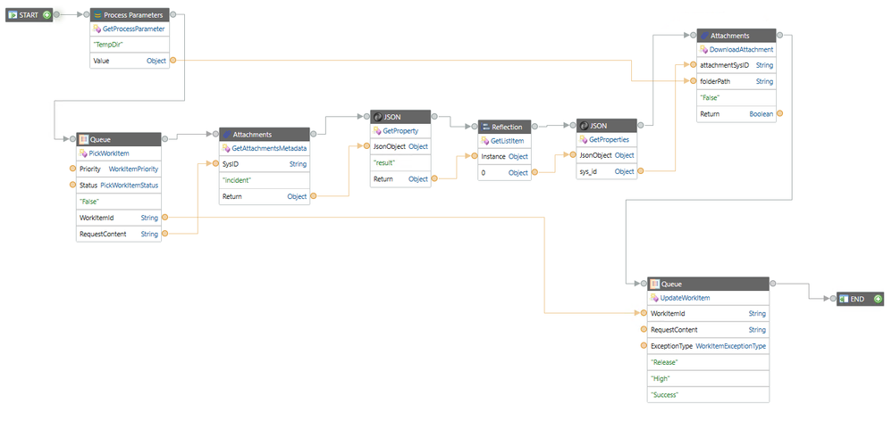The image size is (892, 421).
Task: Click the WorkItemExceptionType type label
Action: click(x=731, y=345)
